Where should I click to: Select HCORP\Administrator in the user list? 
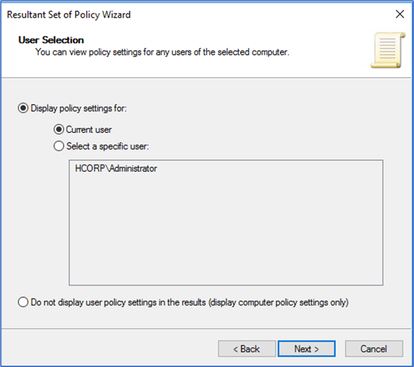(116, 168)
